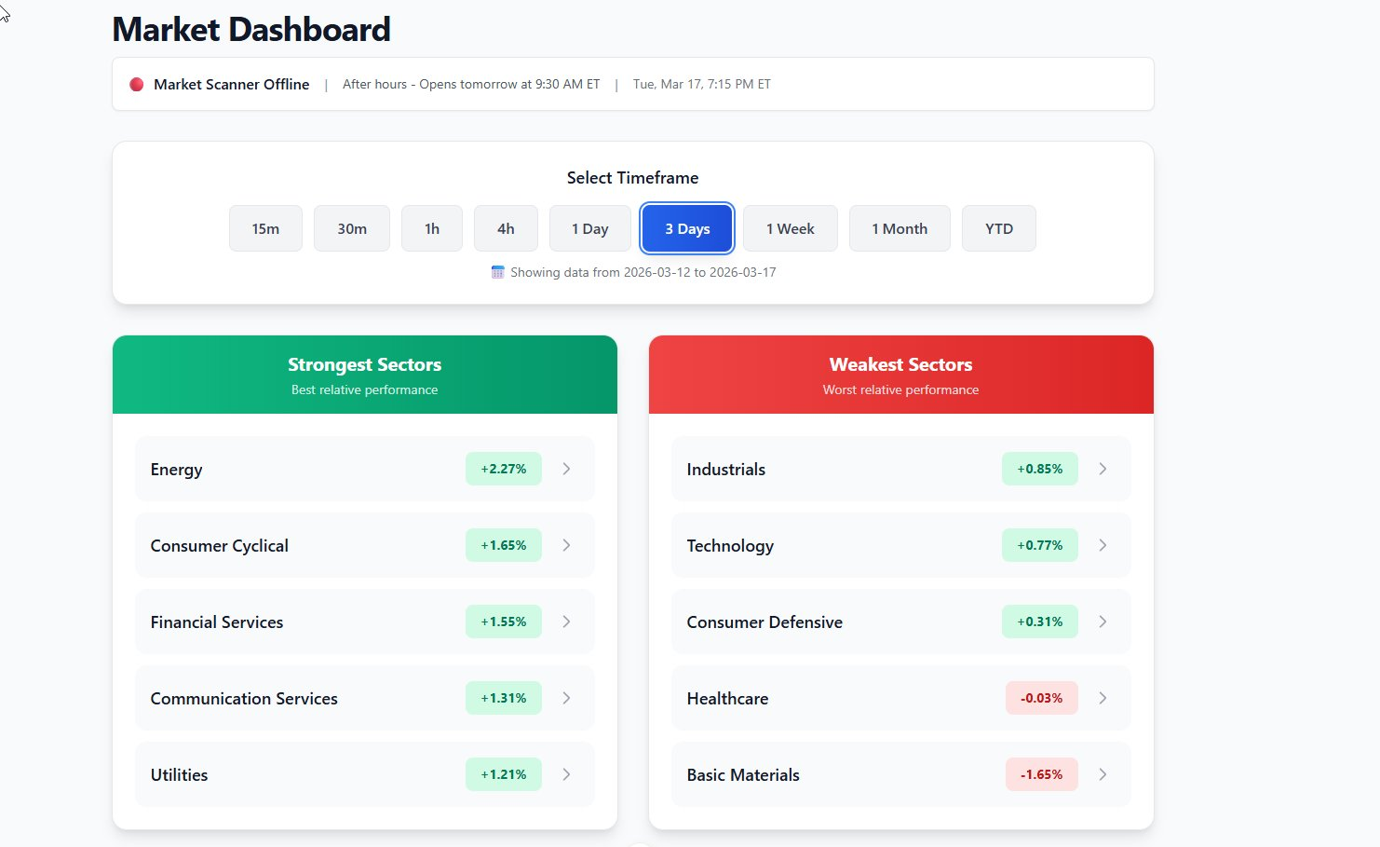Click the Energy +2.27% badge
Image resolution: width=1380 pixels, height=847 pixels.
point(504,469)
